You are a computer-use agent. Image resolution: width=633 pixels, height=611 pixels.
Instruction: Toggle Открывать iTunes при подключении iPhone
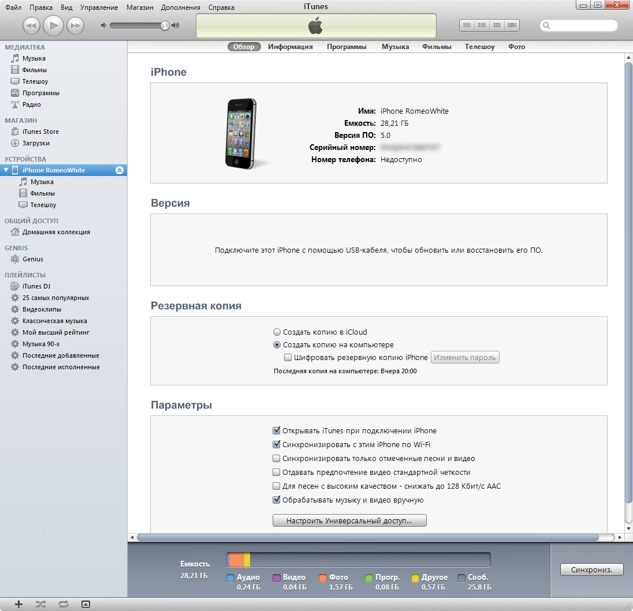click(277, 431)
